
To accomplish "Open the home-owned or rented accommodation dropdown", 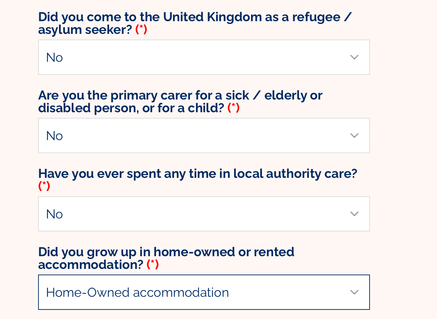I will click(x=204, y=292).
